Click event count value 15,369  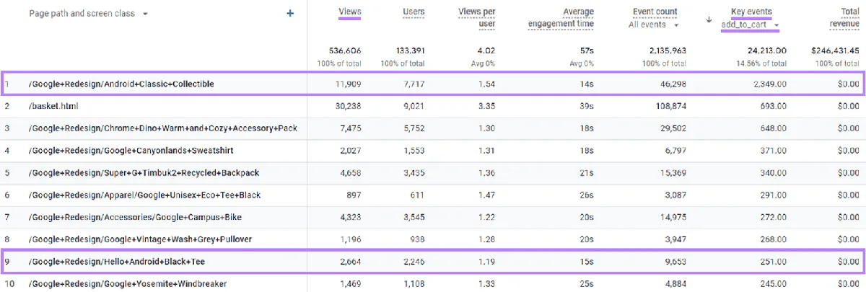coord(672,172)
